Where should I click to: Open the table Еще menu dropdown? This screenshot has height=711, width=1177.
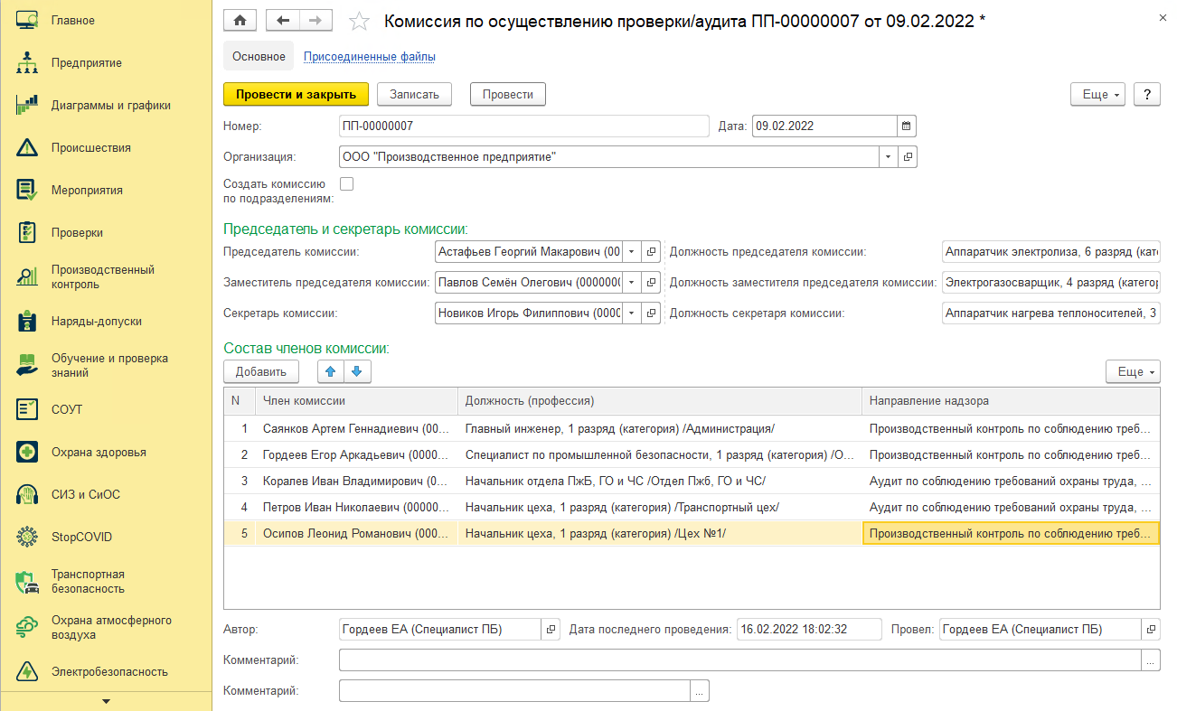[x=1133, y=371]
